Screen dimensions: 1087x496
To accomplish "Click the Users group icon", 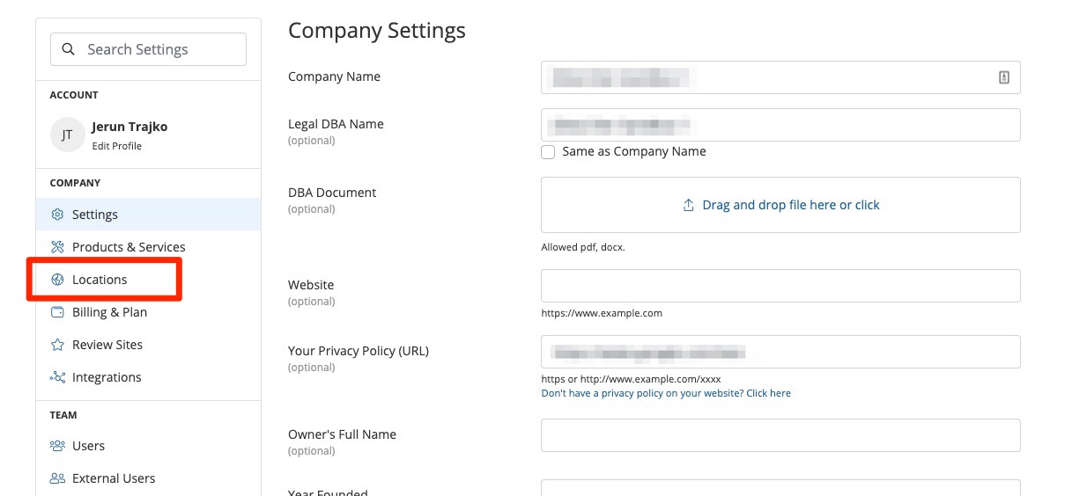I will 57,446.
